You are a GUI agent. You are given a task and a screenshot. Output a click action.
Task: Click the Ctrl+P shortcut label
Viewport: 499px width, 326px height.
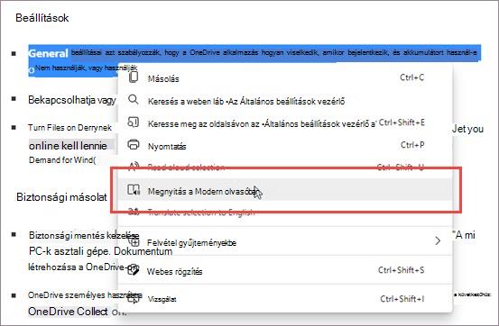[x=412, y=145]
